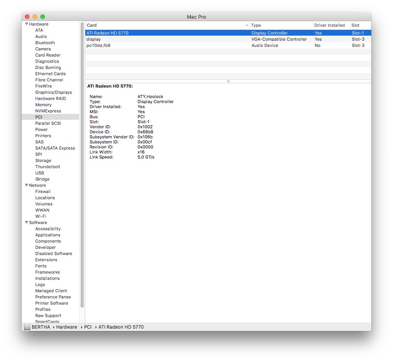The image size is (393, 362).
Task: Select Extensions under Software
Action: pos(46,260)
